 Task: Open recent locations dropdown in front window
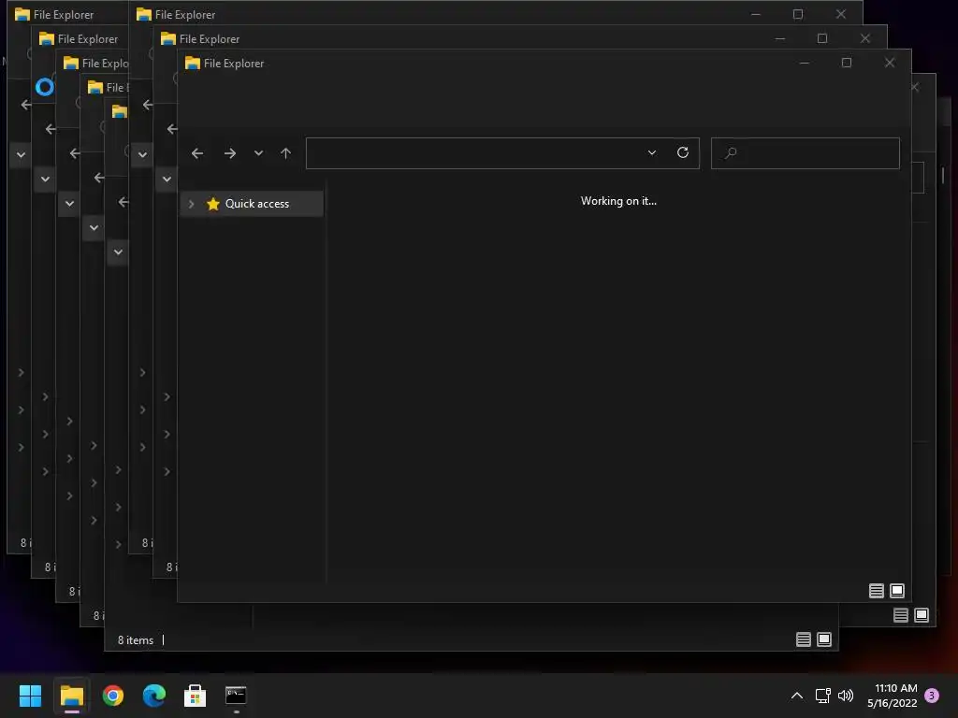click(x=258, y=153)
